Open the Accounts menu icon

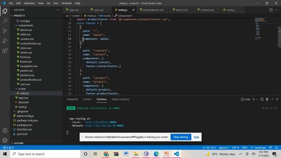click(x=5, y=130)
